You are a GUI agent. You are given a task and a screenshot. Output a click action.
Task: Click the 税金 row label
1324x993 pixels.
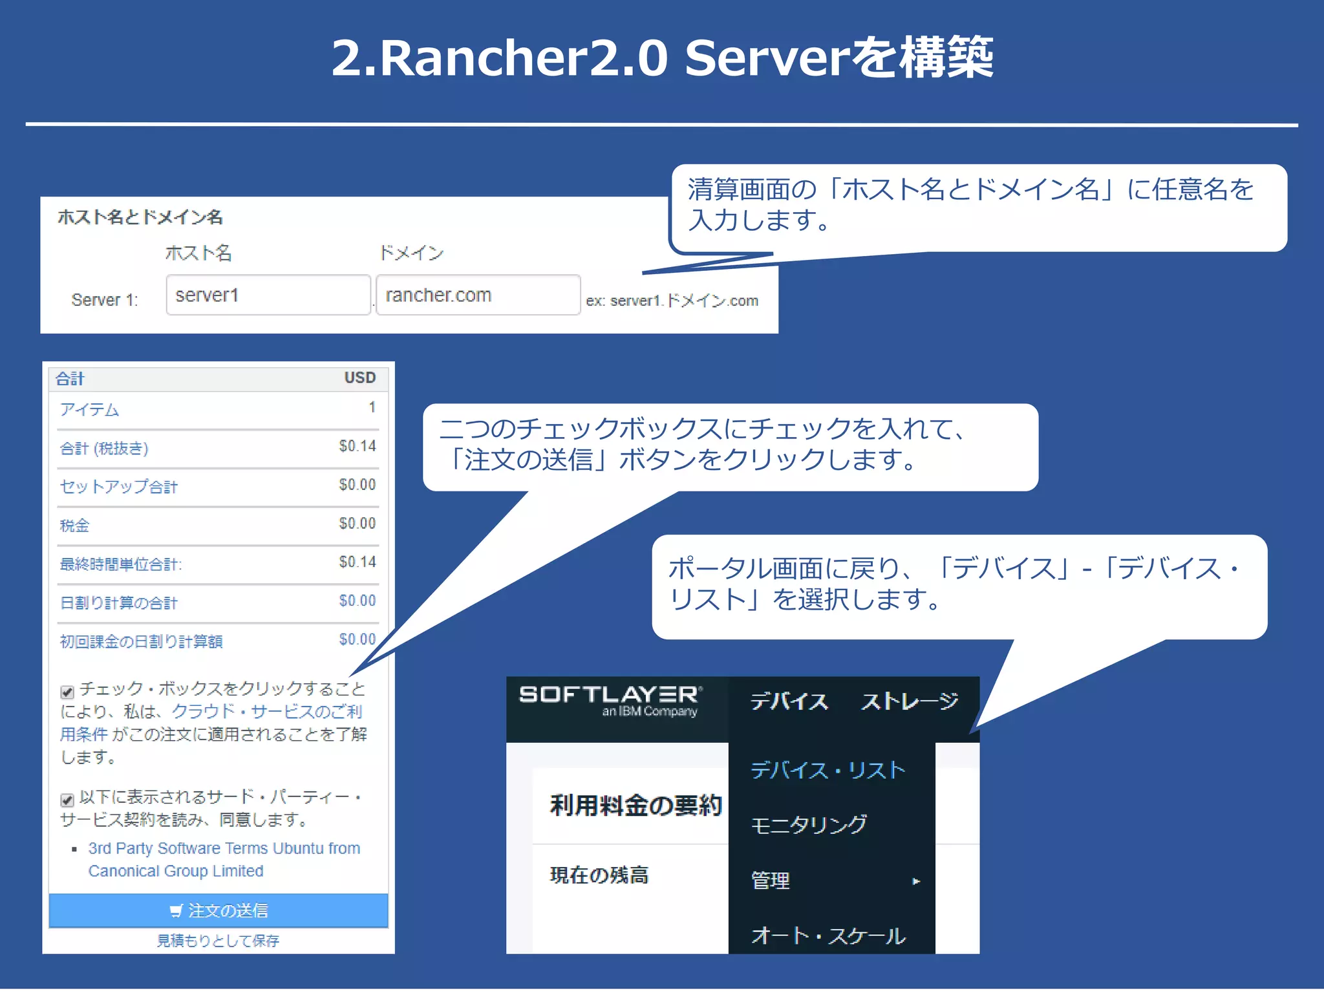pos(74,526)
